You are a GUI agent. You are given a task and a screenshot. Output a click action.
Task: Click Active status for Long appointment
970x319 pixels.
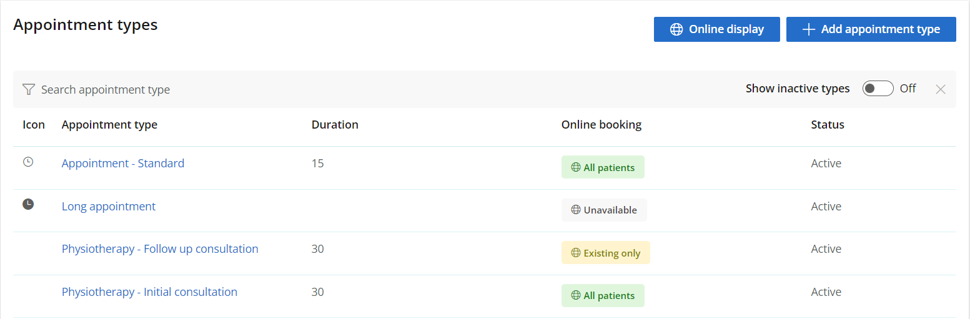[x=826, y=207]
